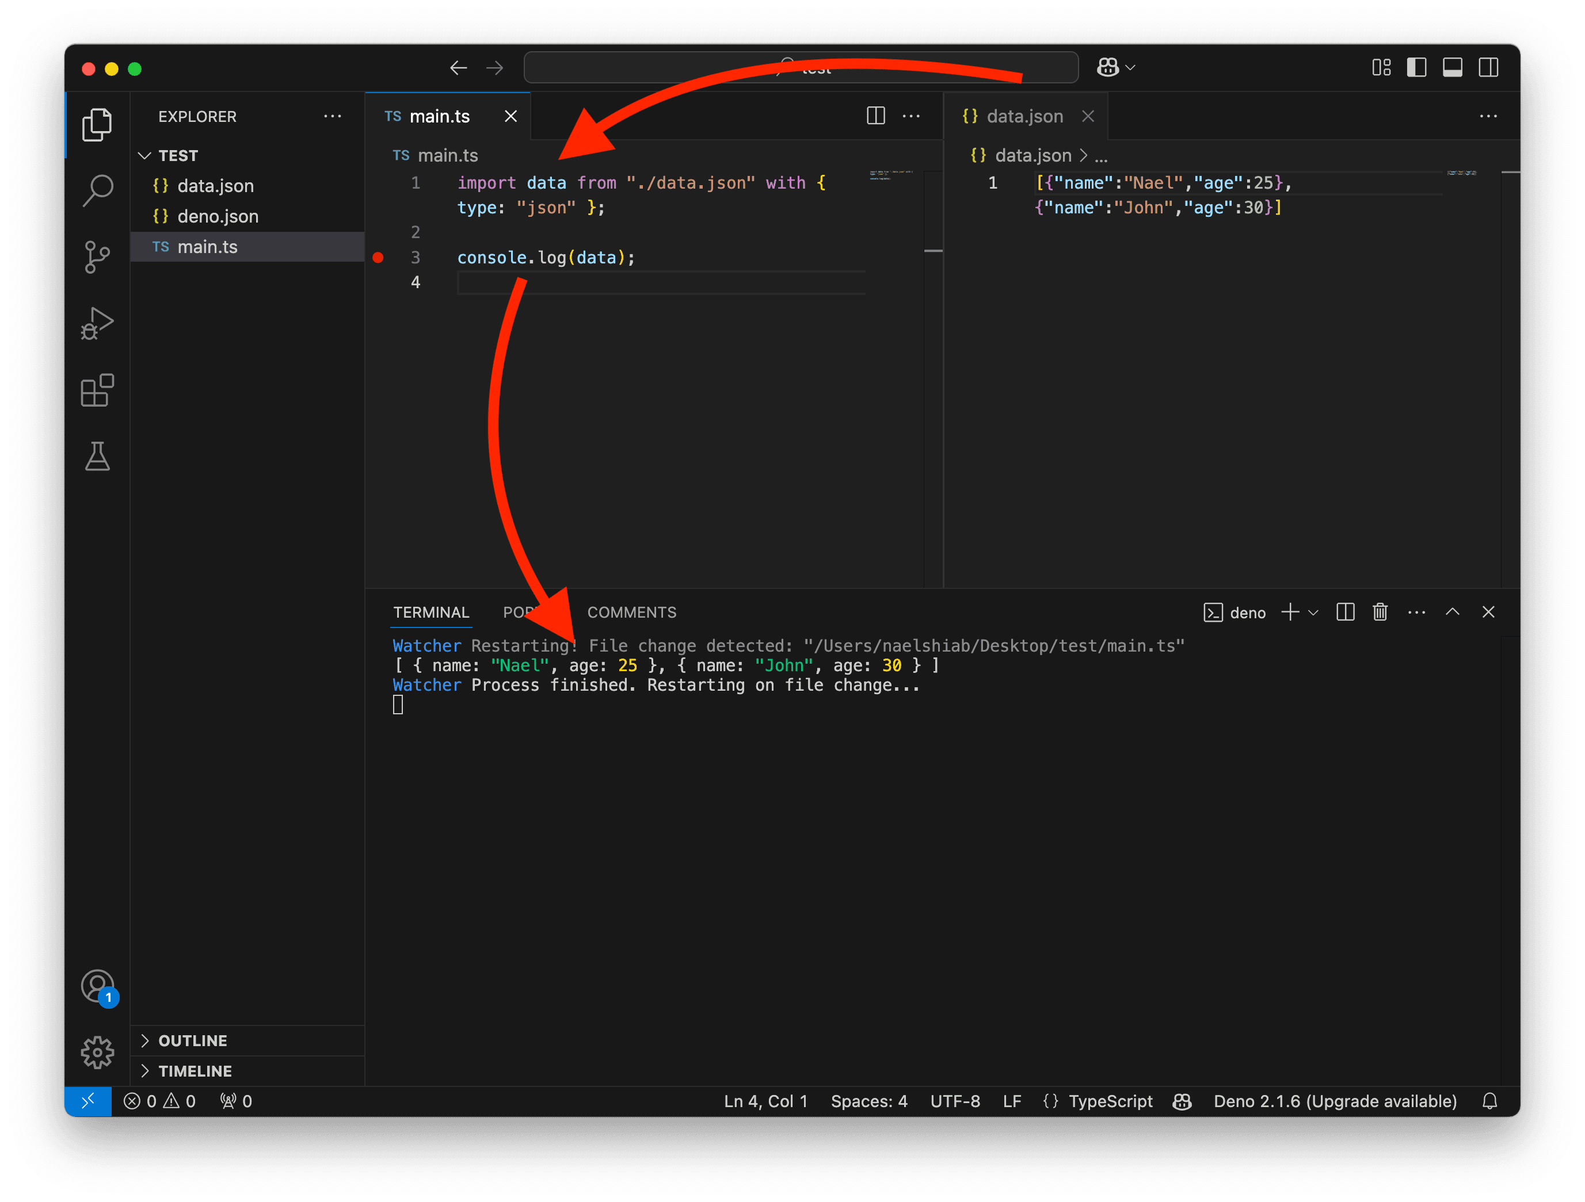This screenshot has height=1202, width=1585.
Task: Change indentation via Spaces: 4
Action: pos(868,1101)
